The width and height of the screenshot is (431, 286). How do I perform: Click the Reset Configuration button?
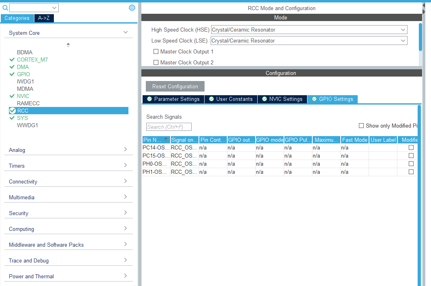175,86
